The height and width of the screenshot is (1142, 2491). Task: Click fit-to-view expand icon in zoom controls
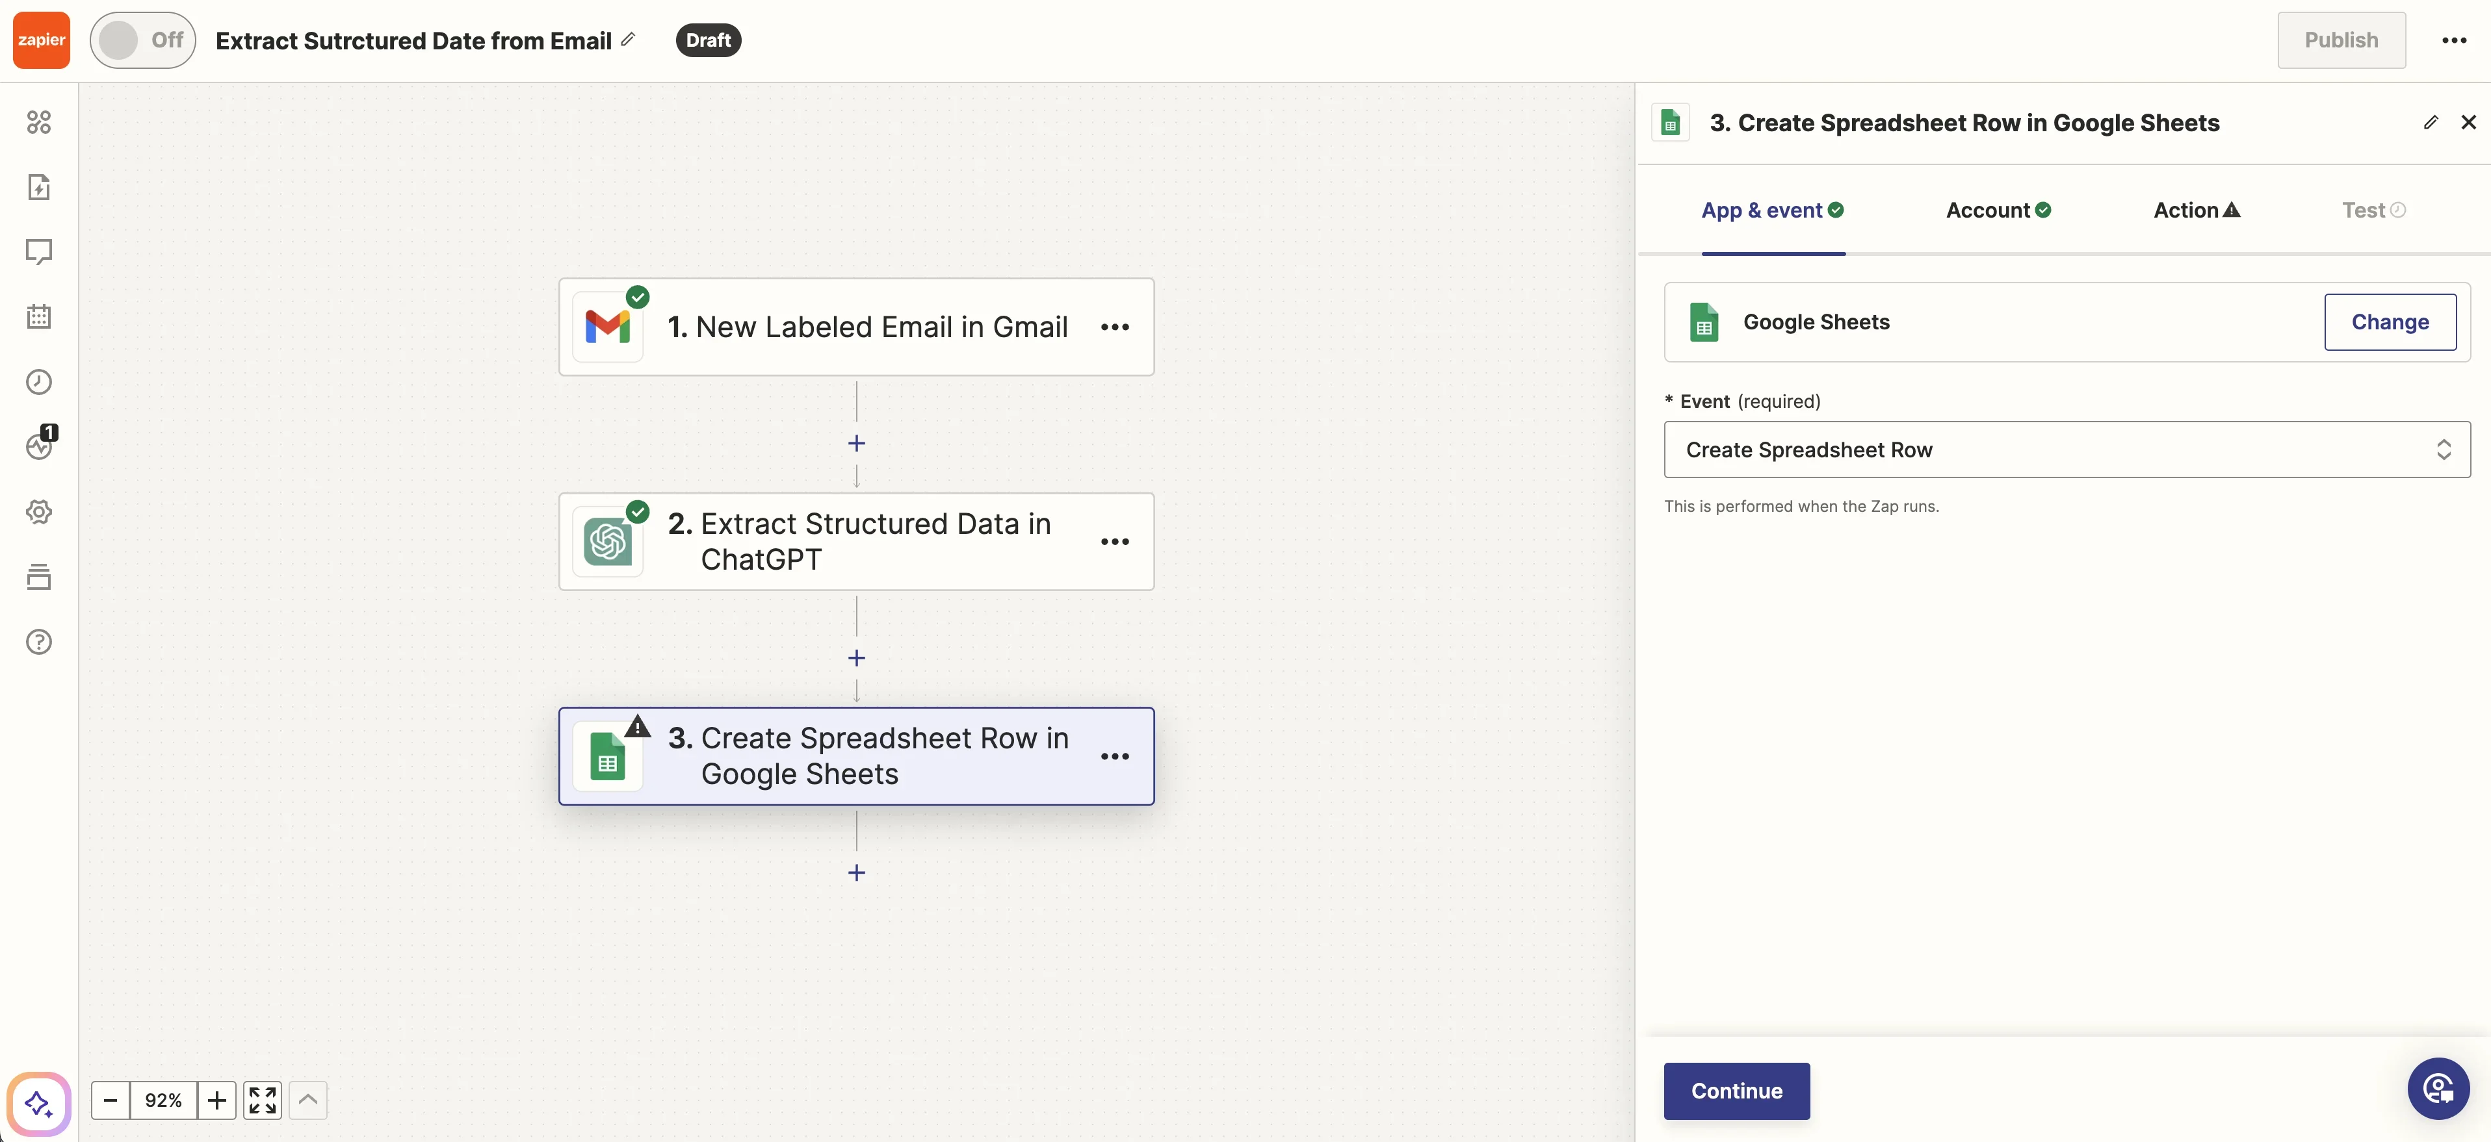click(x=262, y=1100)
